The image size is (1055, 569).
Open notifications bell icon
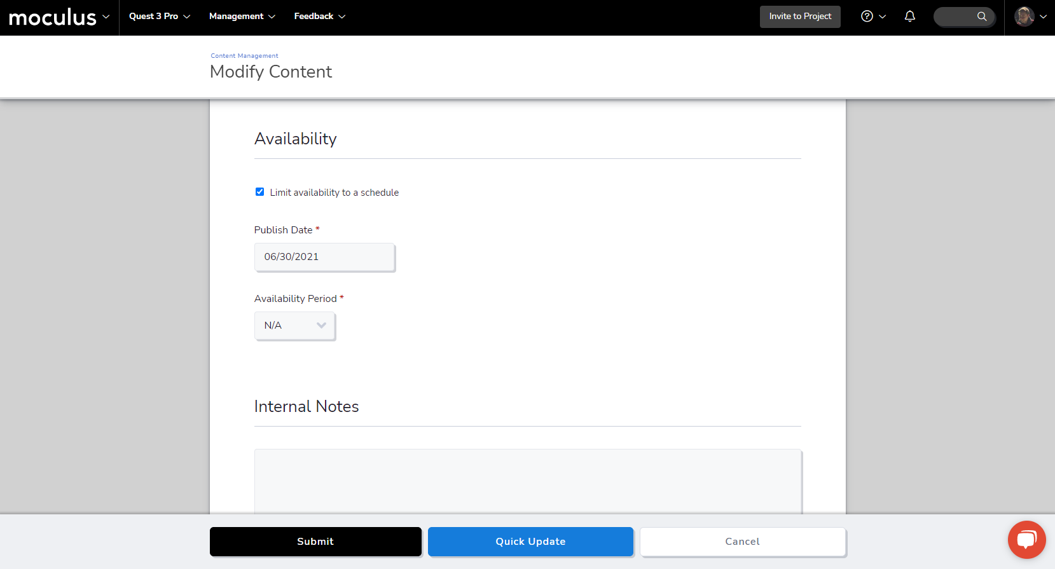(x=910, y=17)
